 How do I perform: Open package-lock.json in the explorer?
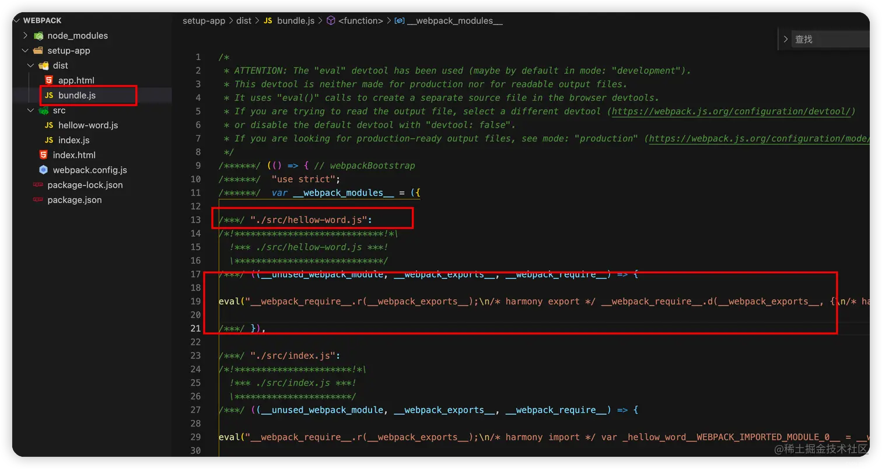coord(85,185)
